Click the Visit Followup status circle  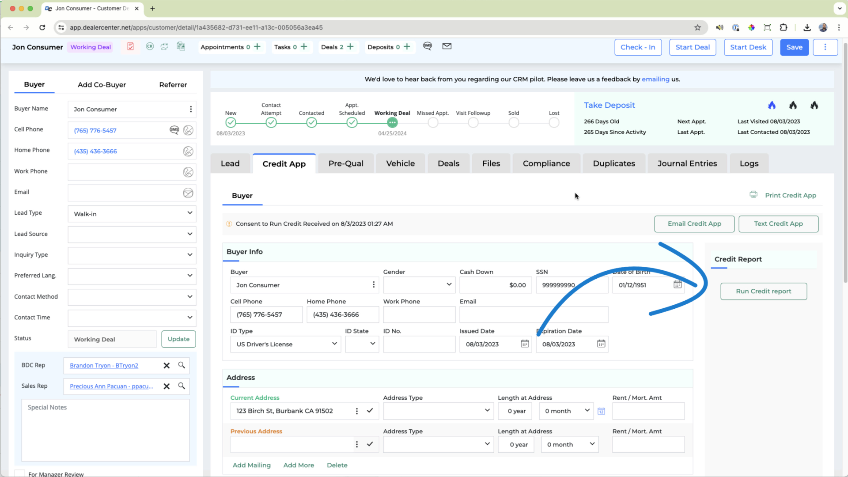pos(473,123)
